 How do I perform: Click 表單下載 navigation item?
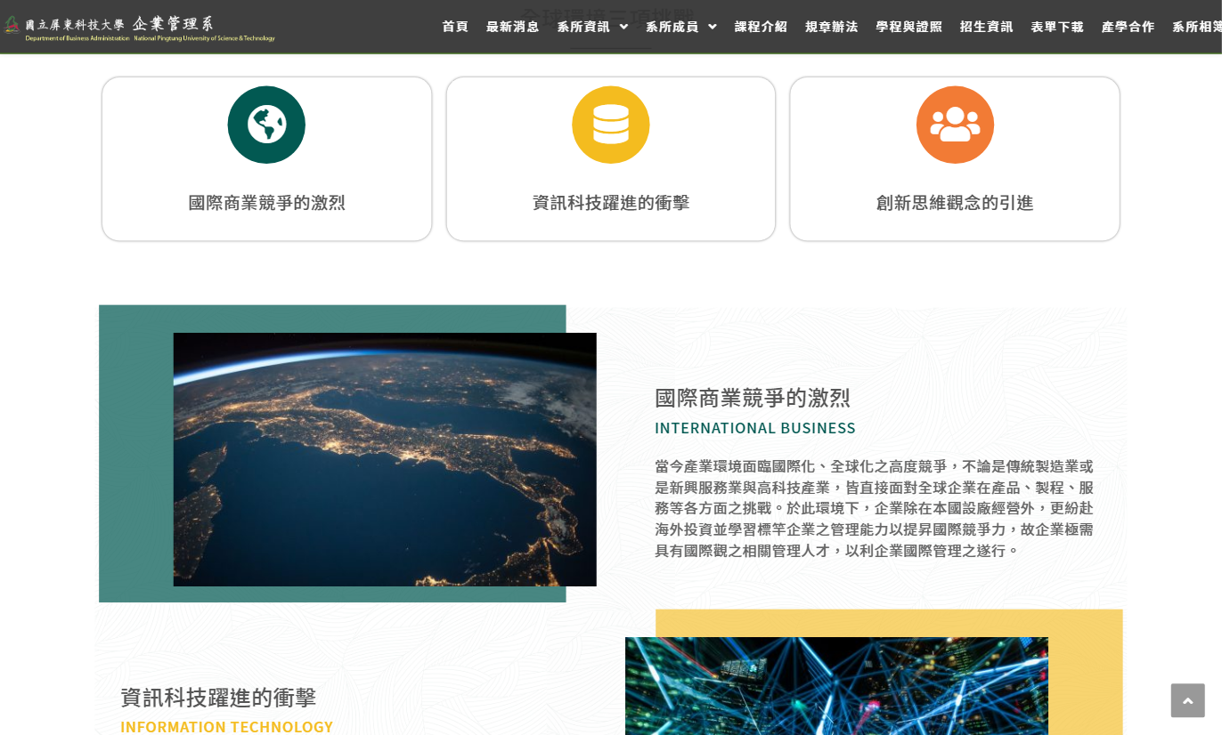1056,27
